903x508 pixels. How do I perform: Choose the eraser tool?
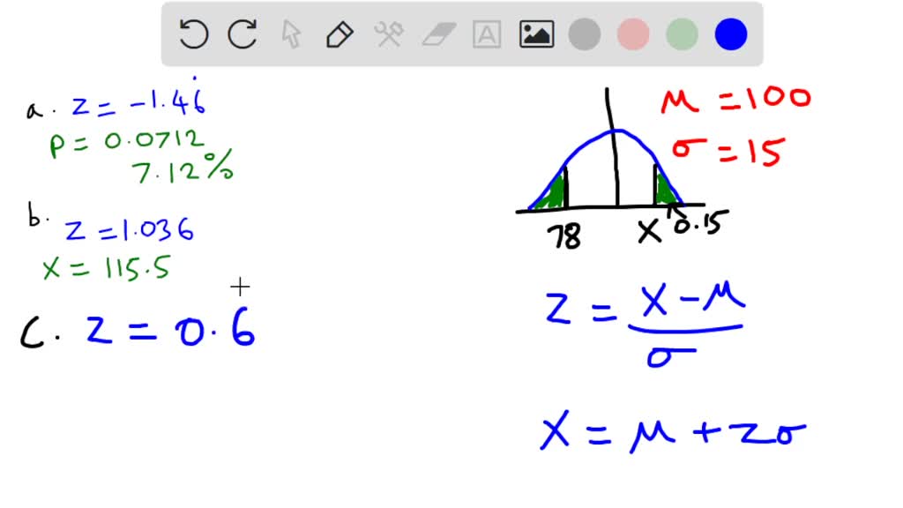click(439, 34)
